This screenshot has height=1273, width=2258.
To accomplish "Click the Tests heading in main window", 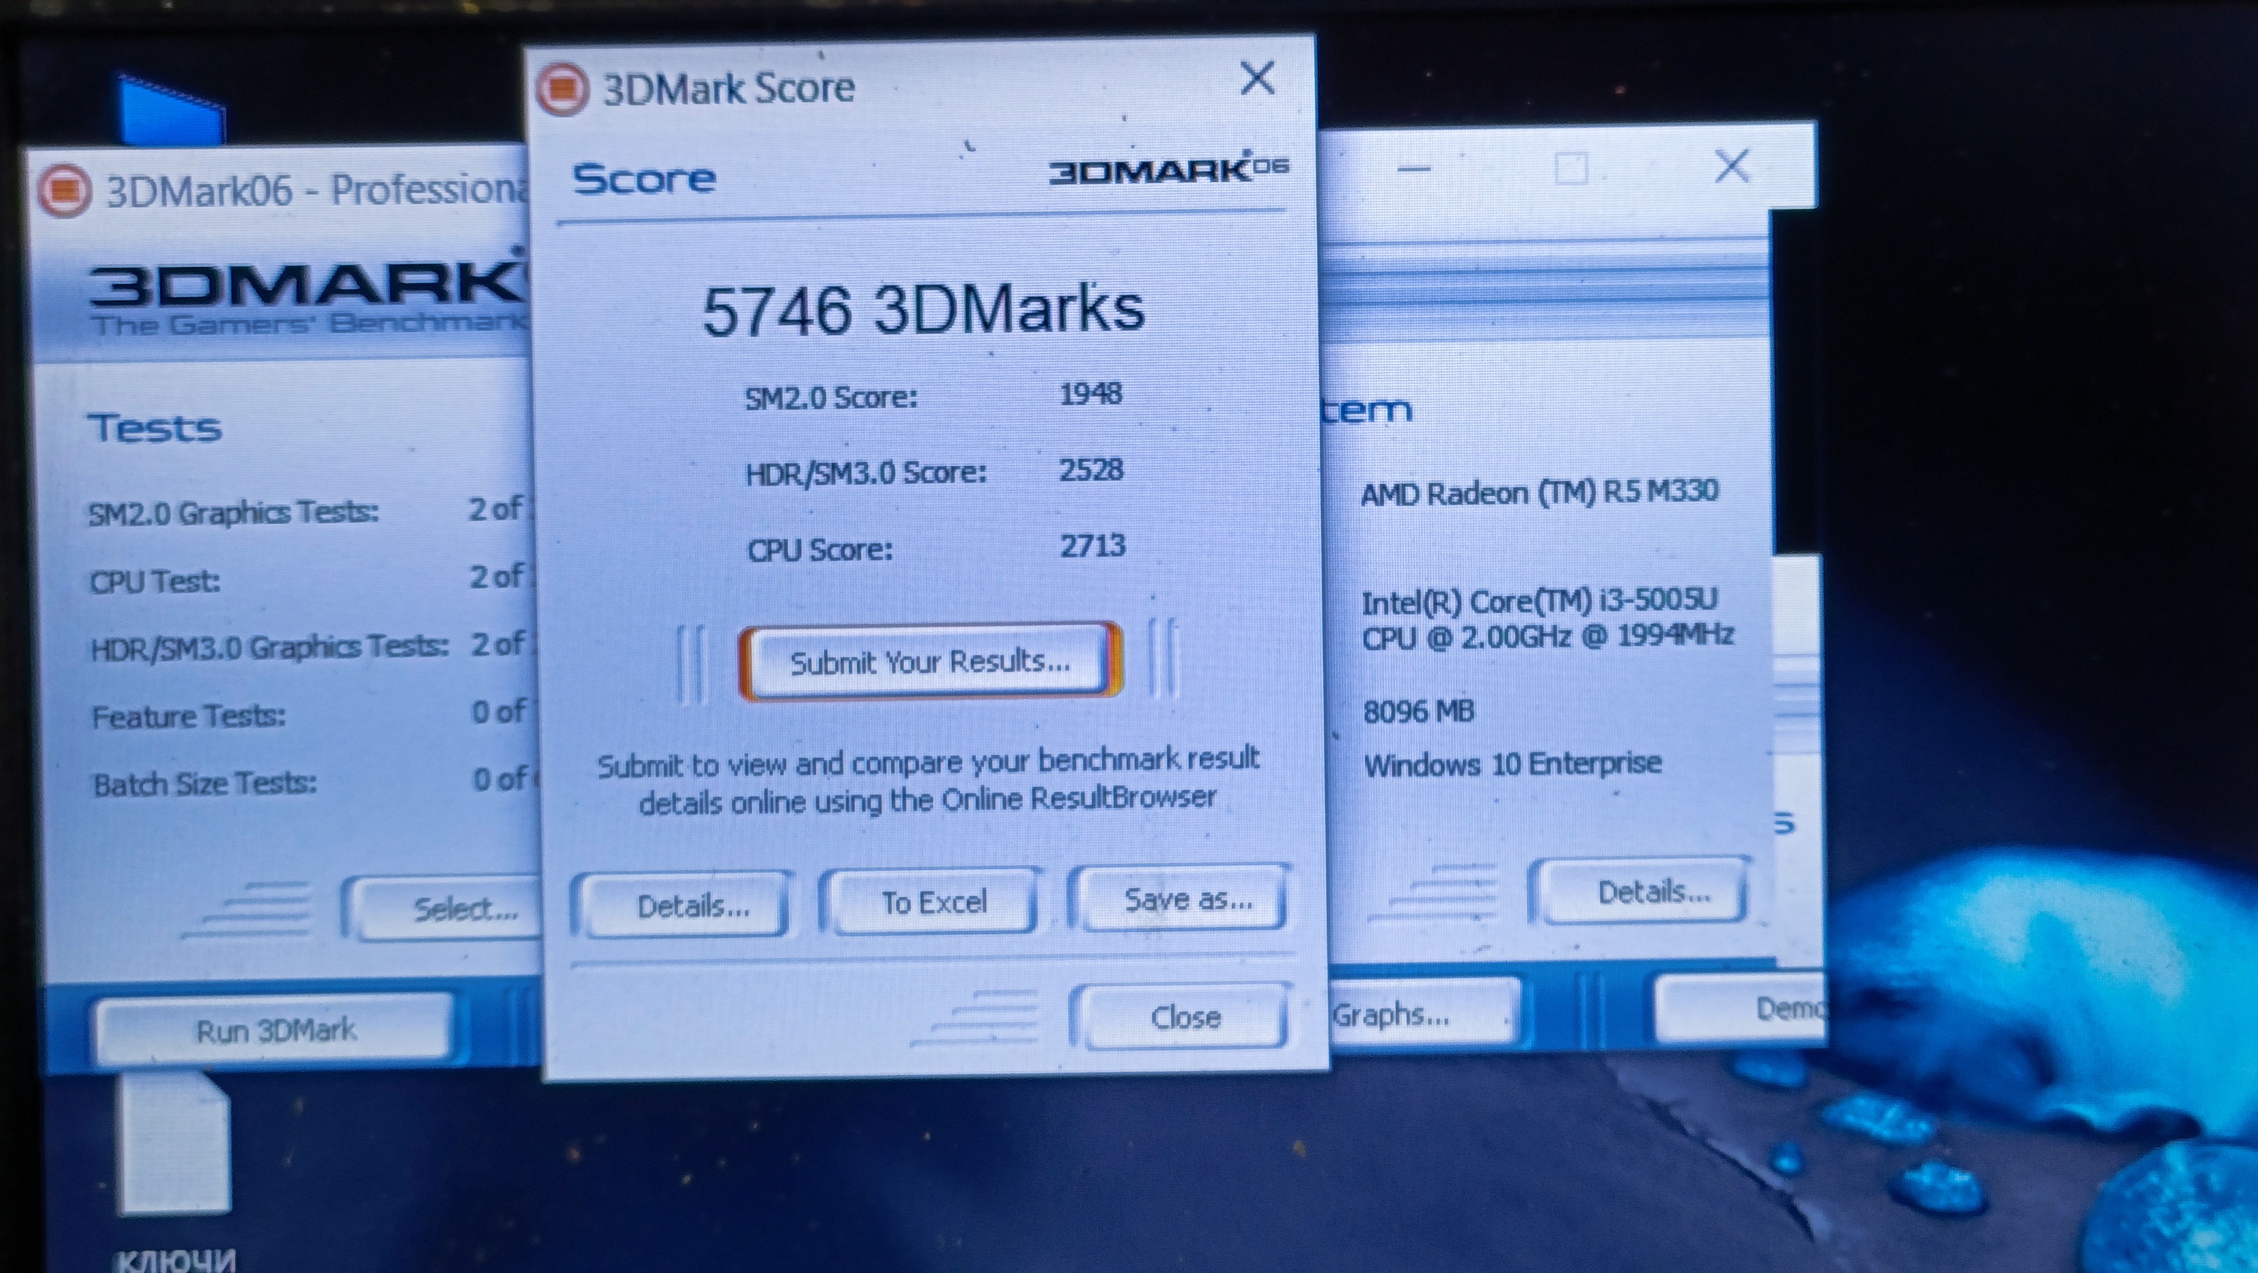I will pos(154,428).
